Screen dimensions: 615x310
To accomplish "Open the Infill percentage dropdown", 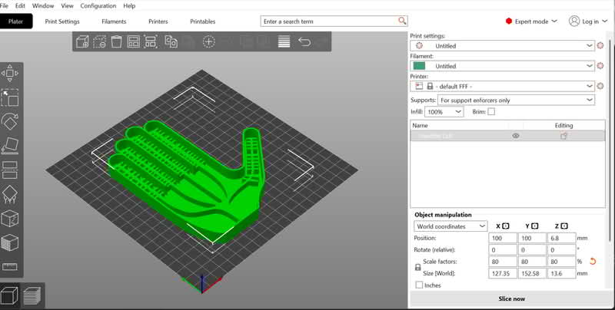I will [x=444, y=111].
